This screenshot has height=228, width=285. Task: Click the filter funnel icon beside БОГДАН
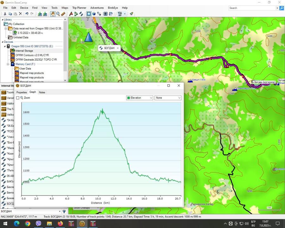64,211
